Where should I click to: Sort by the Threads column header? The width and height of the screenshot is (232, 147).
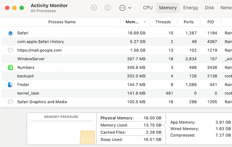click(x=163, y=22)
